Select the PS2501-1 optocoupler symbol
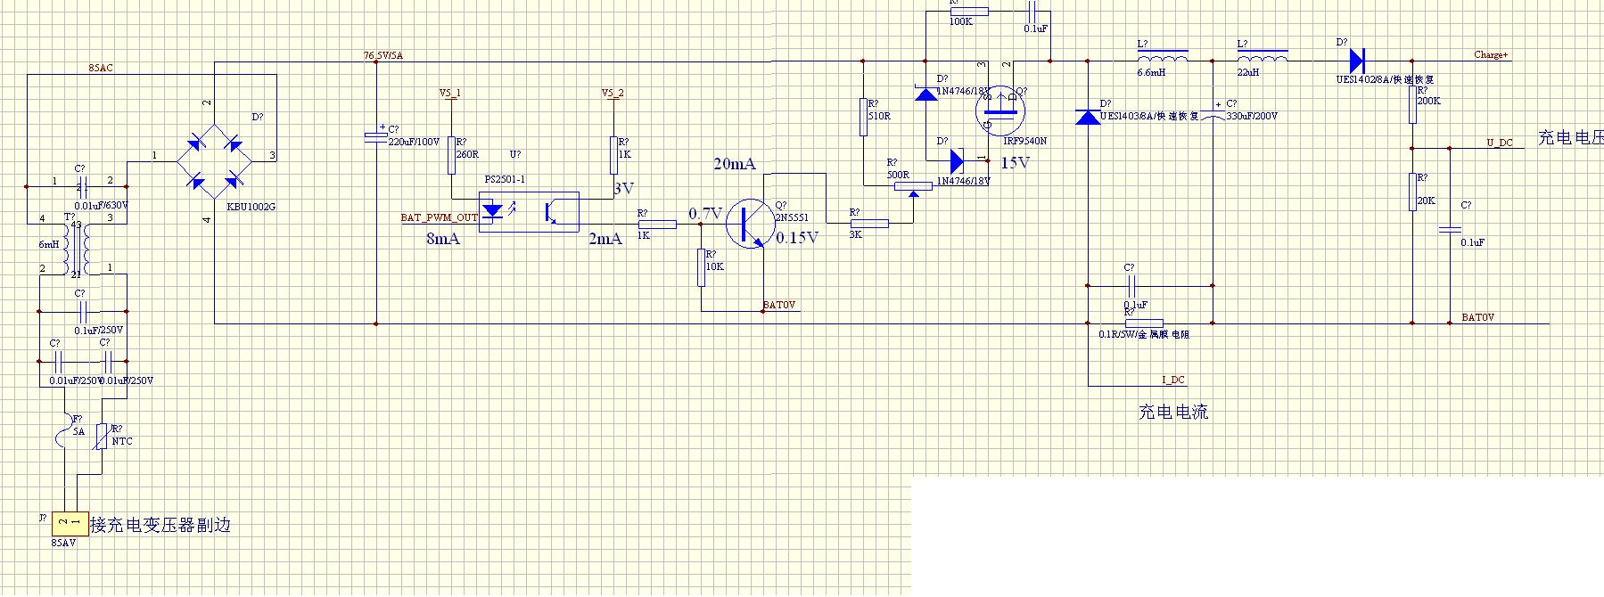This screenshot has width=1604, height=597. (529, 212)
